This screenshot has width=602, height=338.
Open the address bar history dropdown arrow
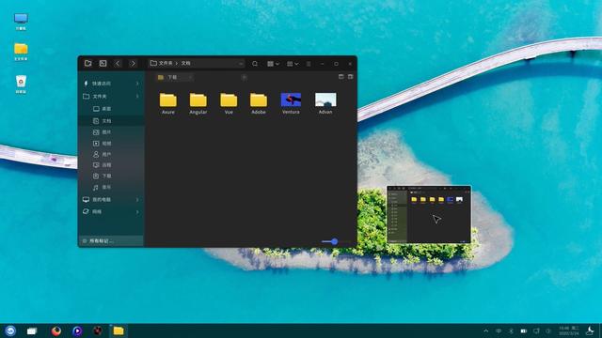241,64
